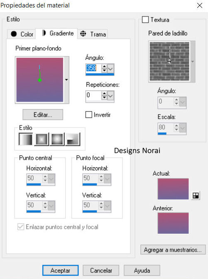208x279 pixels.
Task: Switch to the Color tab
Action: [22, 34]
